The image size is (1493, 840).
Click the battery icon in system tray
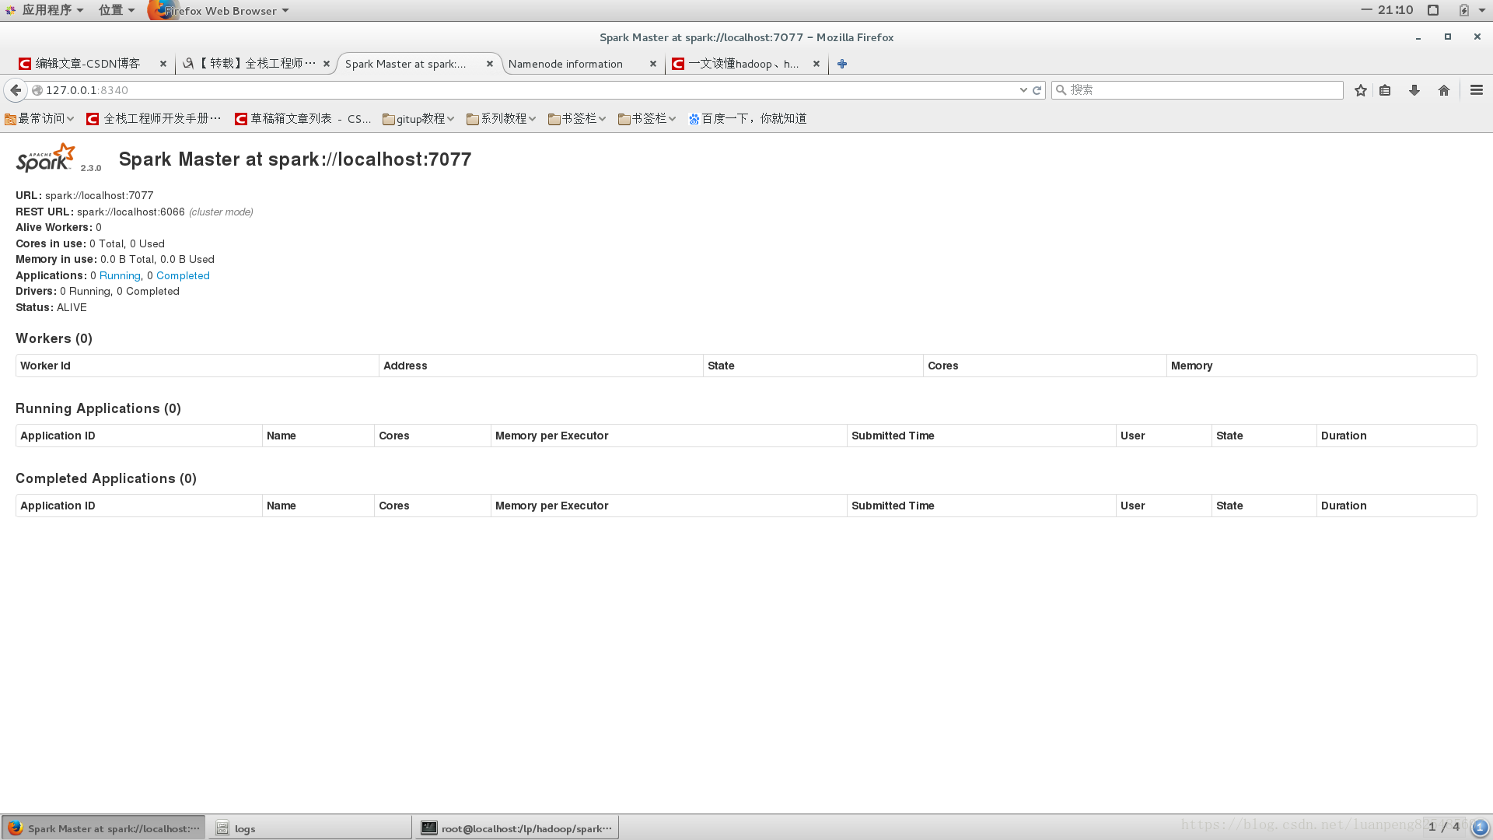[x=1464, y=10]
